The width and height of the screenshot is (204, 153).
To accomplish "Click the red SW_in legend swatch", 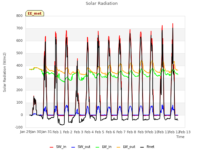I will click(52, 147).
